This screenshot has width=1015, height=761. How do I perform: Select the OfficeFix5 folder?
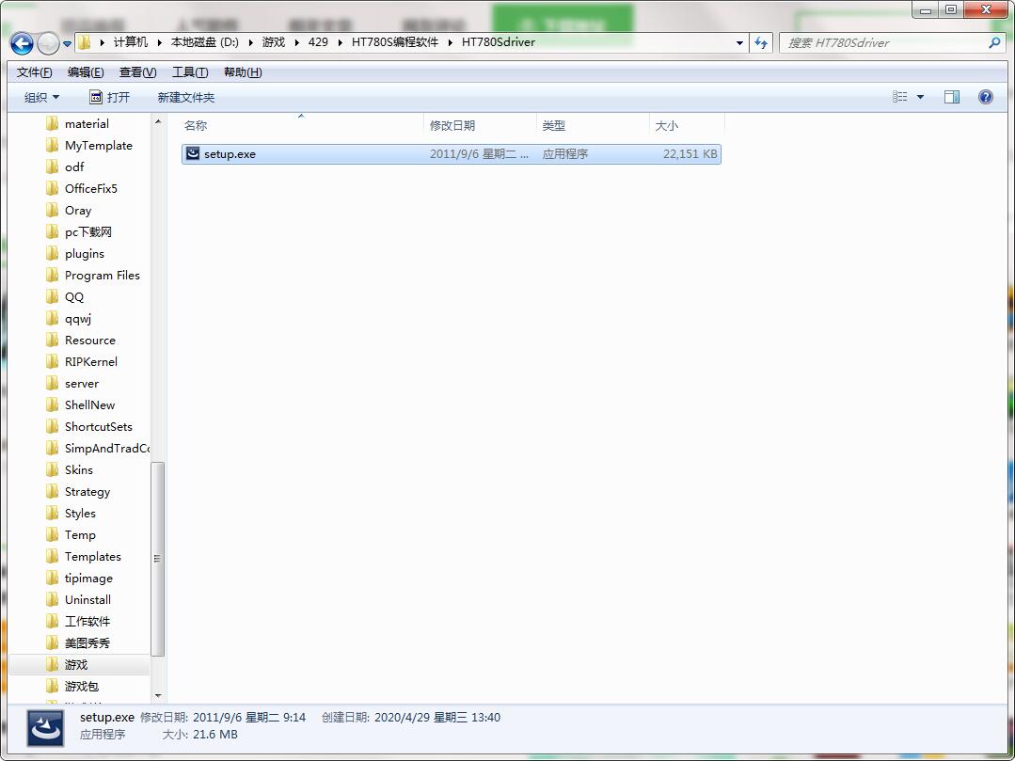90,188
